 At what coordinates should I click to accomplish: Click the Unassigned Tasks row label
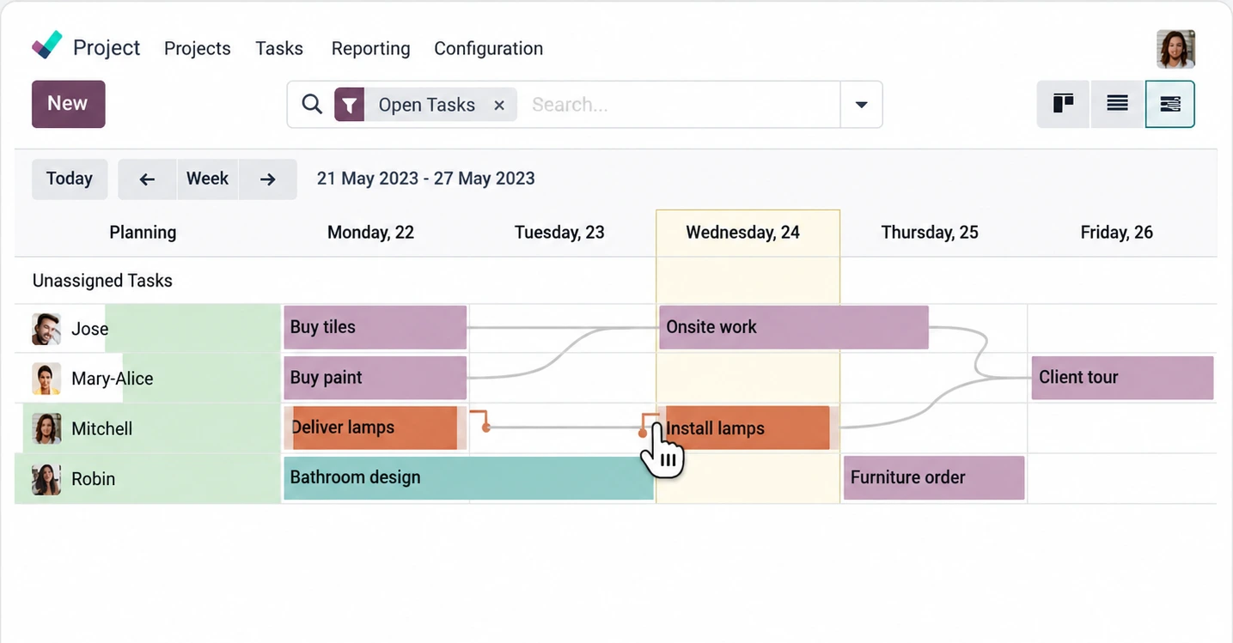(x=102, y=281)
